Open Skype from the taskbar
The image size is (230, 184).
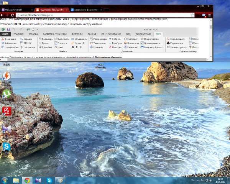tap(49, 181)
